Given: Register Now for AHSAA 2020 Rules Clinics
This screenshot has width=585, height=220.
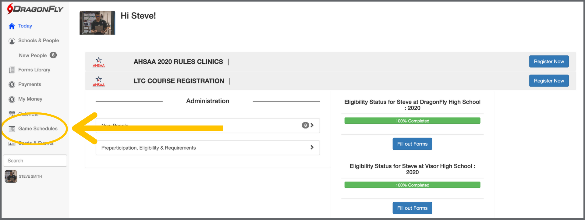Looking at the screenshot, I should pyautogui.click(x=549, y=62).
